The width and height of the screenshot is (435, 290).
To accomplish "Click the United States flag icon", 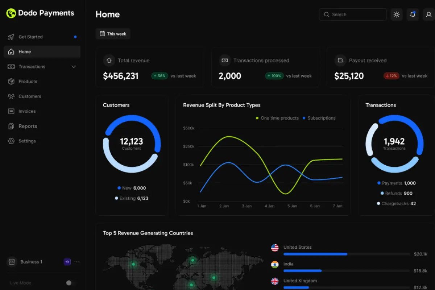I will point(275,248).
